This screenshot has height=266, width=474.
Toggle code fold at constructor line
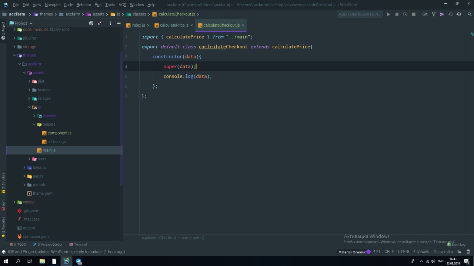pyautogui.click(x=140, y=57)
